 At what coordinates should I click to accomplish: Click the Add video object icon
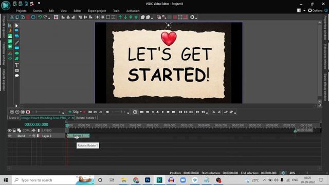tap(10, 47)
